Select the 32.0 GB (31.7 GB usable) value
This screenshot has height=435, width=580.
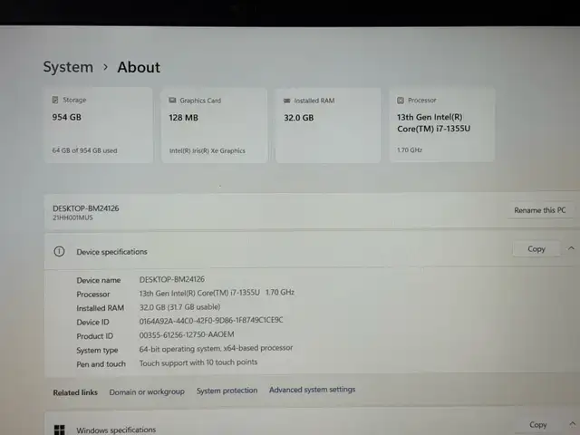pyautogui.click(x=179, y=307)
